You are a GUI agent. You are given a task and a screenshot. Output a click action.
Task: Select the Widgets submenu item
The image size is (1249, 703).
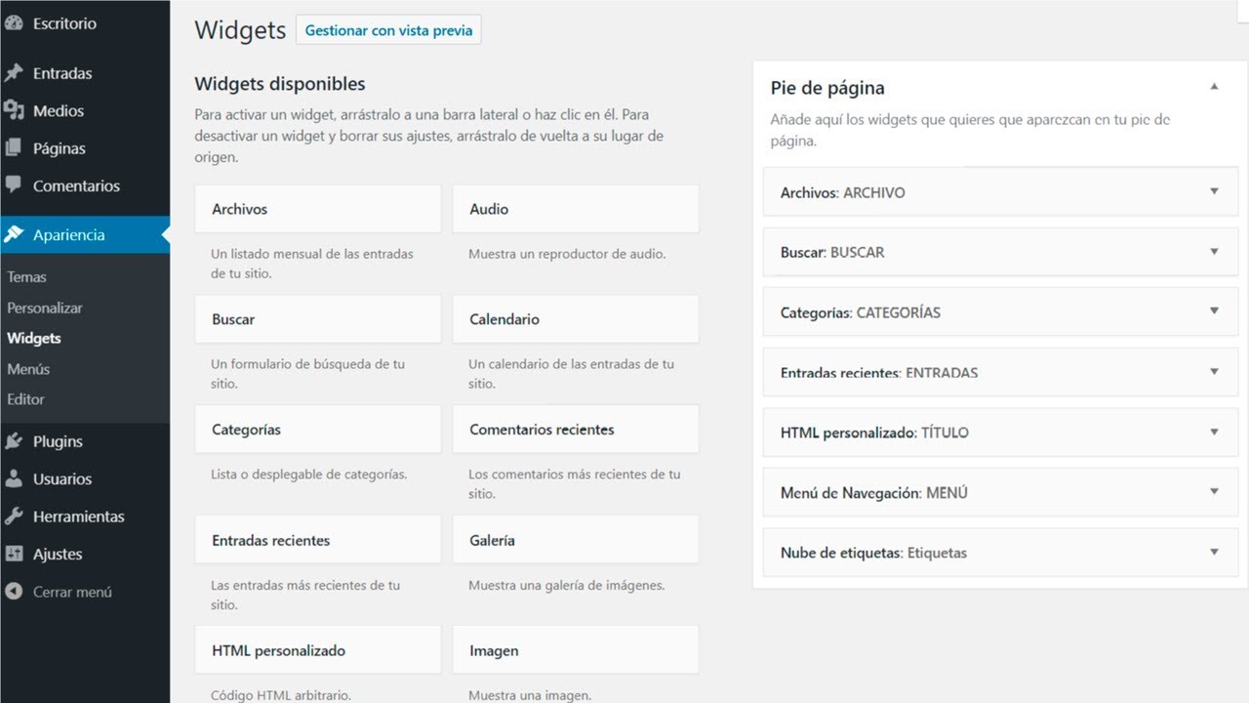tap(33, 339)
